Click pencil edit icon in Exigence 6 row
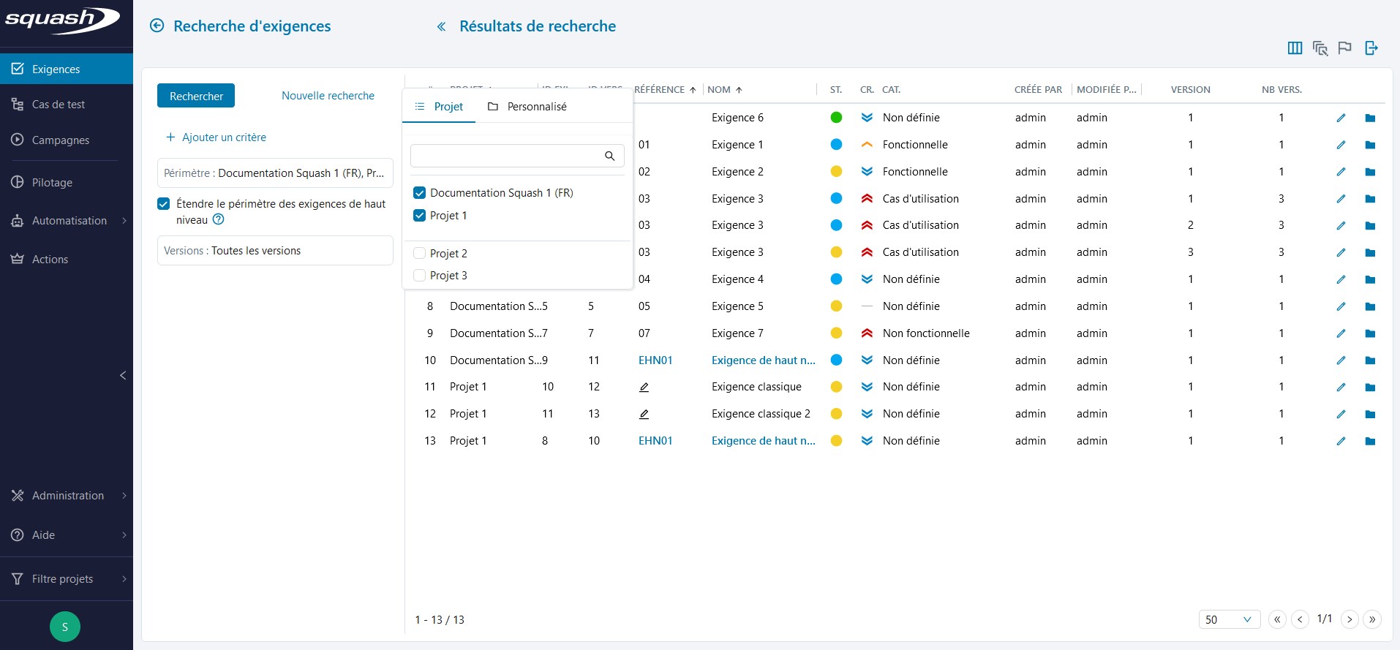The image size is (1400, 650). pyautogui.click(x=1341, y=118)
